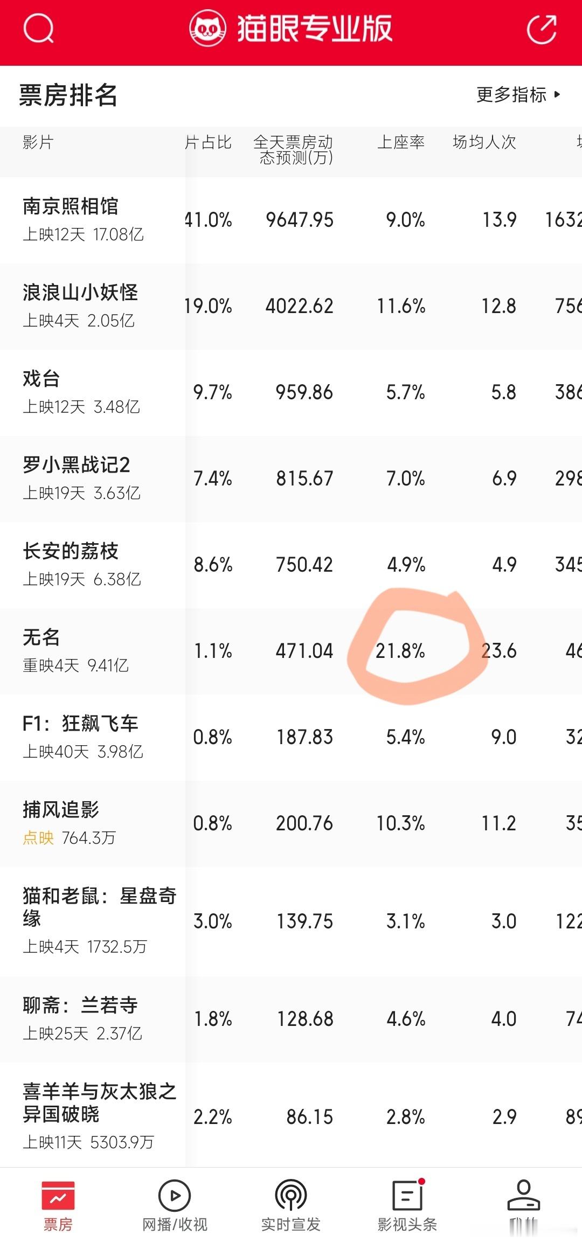The height and width of the screenshot is (1242, 582).
Task: Tap circled 21.8% attendance value
Action: tap(400, 651)
